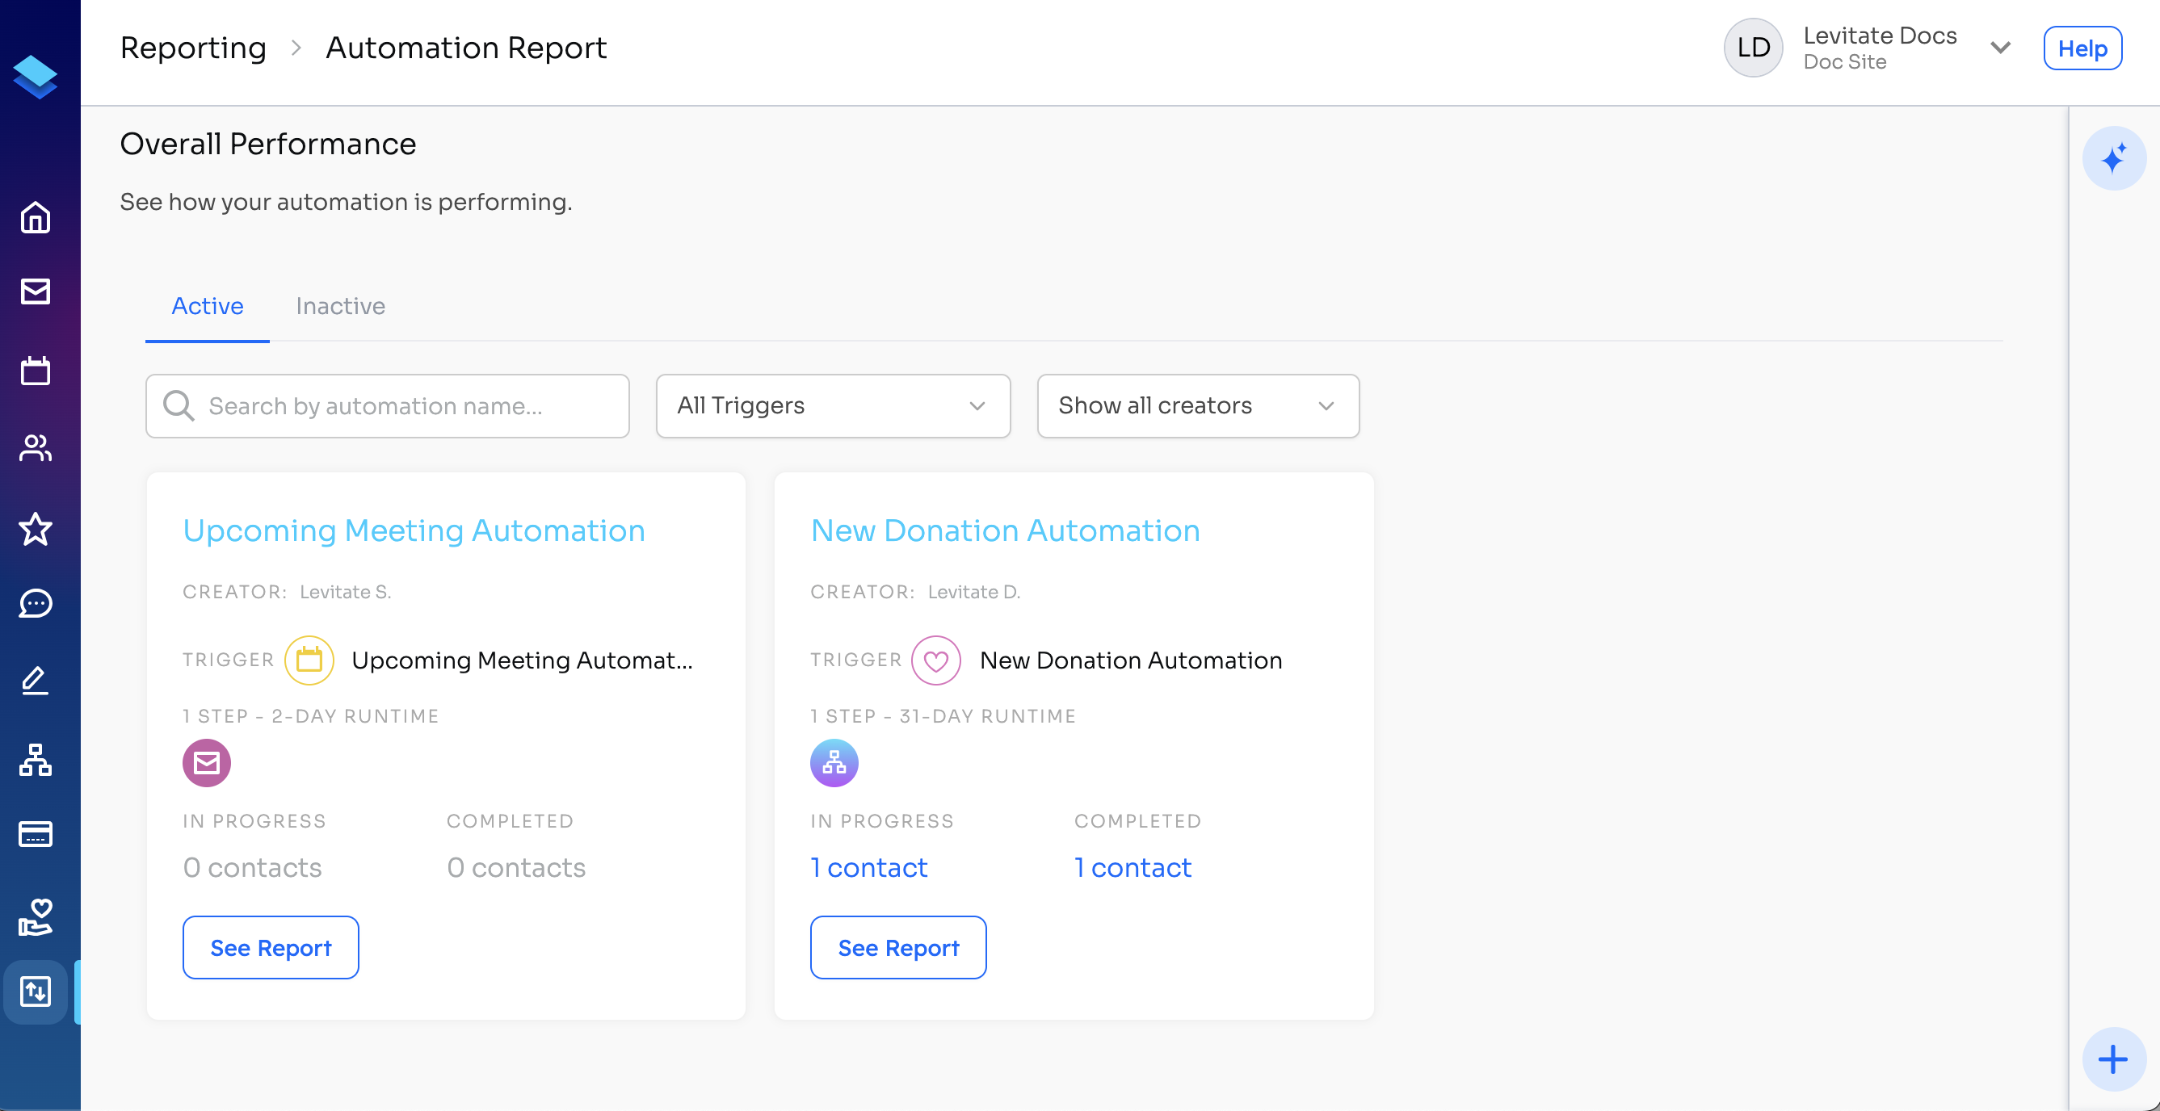The image size is (2160, 1111).
Task: Expand the Show all creators dropdown
Action: [1197, 405]
